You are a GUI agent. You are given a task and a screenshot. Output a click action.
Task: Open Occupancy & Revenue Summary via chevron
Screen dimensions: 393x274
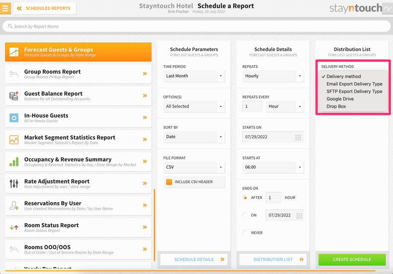[145, 161]
